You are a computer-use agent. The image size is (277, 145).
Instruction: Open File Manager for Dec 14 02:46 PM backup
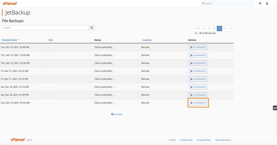(198, 47)
